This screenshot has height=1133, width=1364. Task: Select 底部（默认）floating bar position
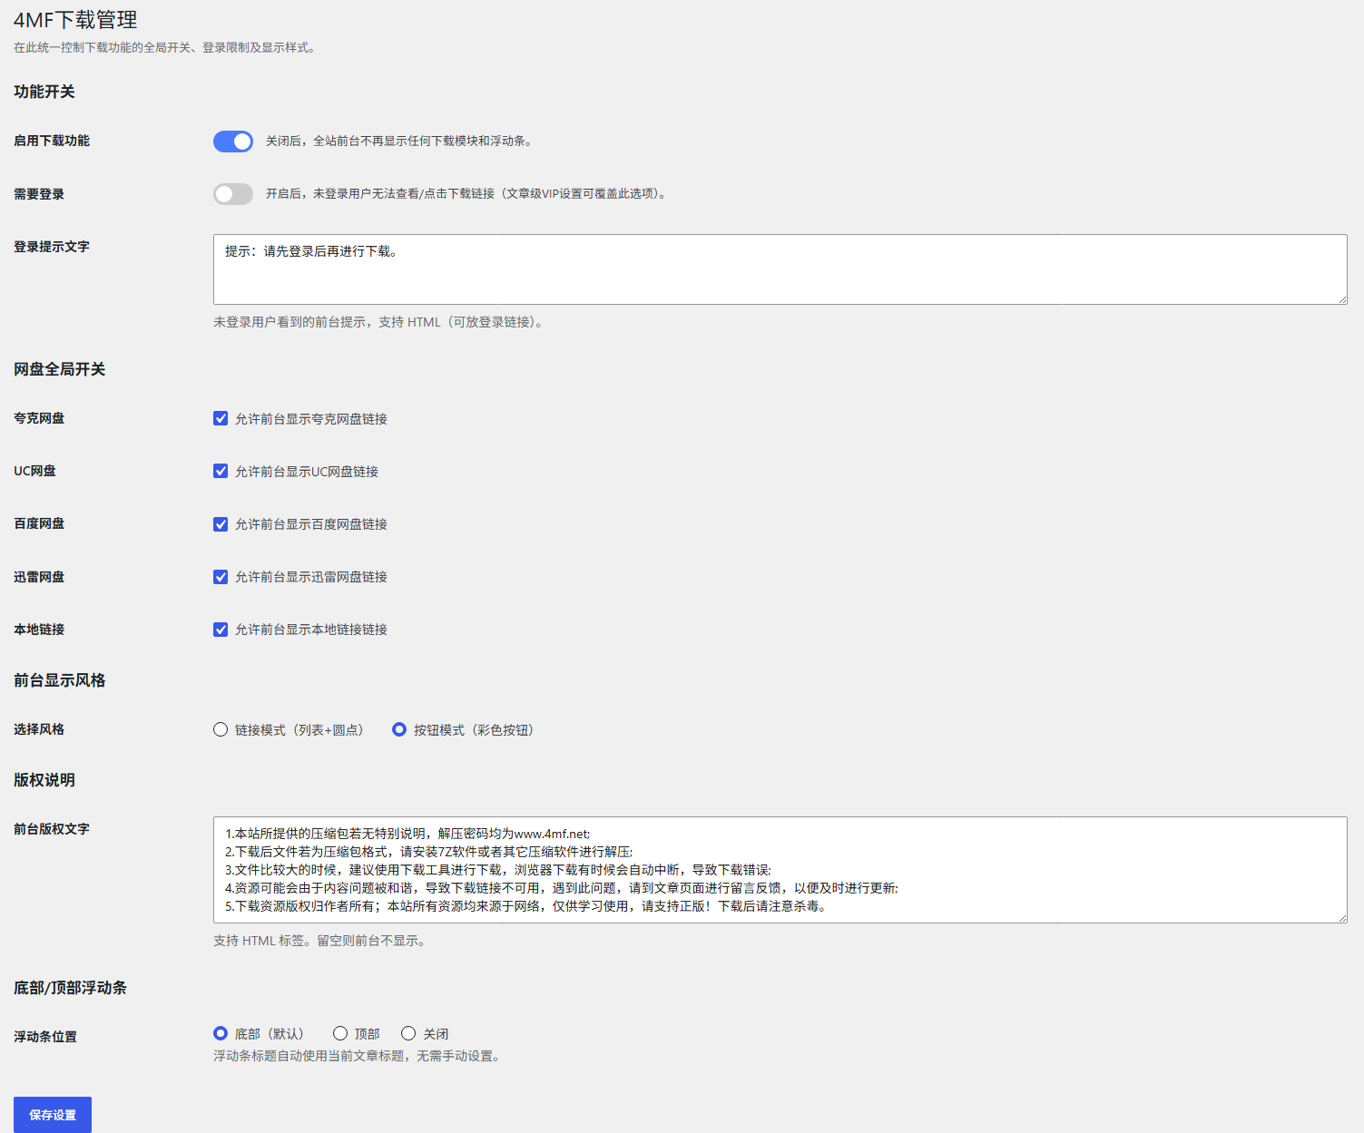(221, 1033)
